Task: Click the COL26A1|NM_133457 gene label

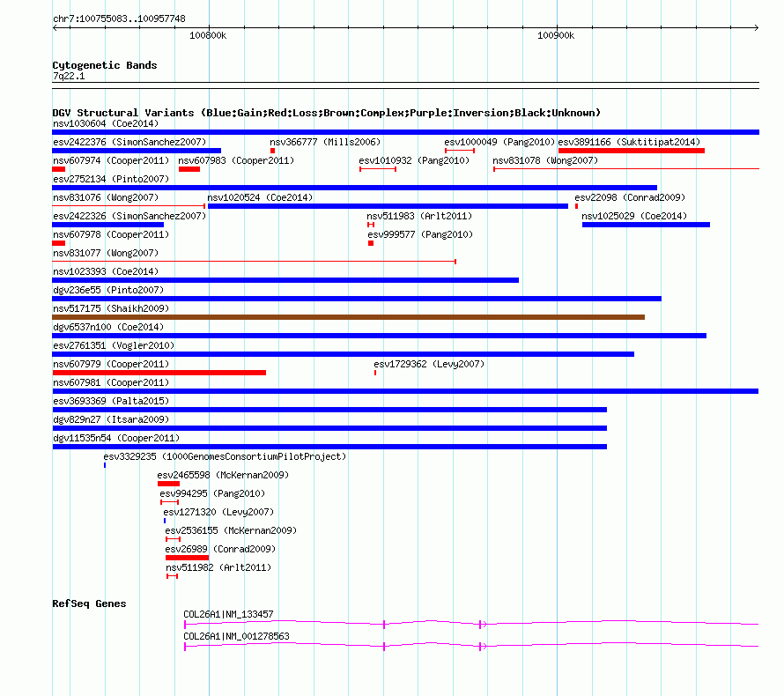Action: click(x=228, y=614)
